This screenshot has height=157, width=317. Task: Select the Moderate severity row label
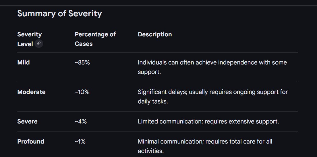click(31, 92)
